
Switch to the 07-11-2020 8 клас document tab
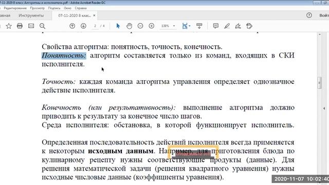tap(74, 15)
